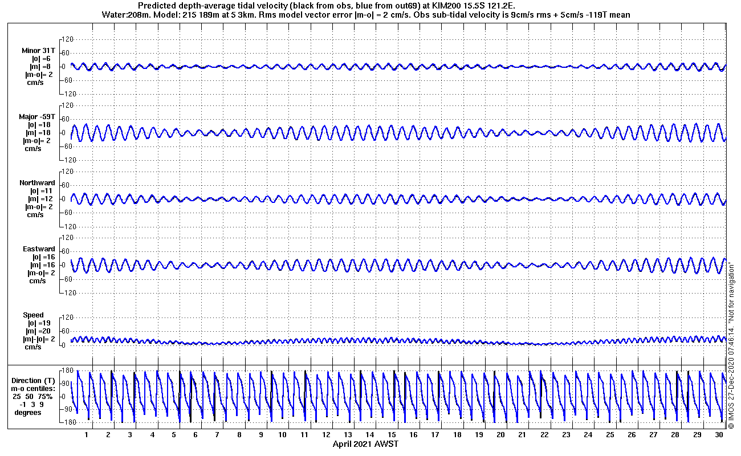This screenshot has width=741, height=456.
Task: Click the 'm-o centiles:' label
Action: 33,389
